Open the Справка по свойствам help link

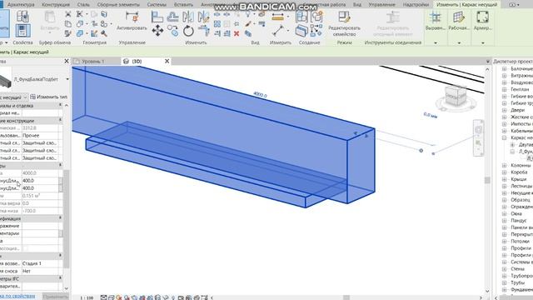point(17,296)
